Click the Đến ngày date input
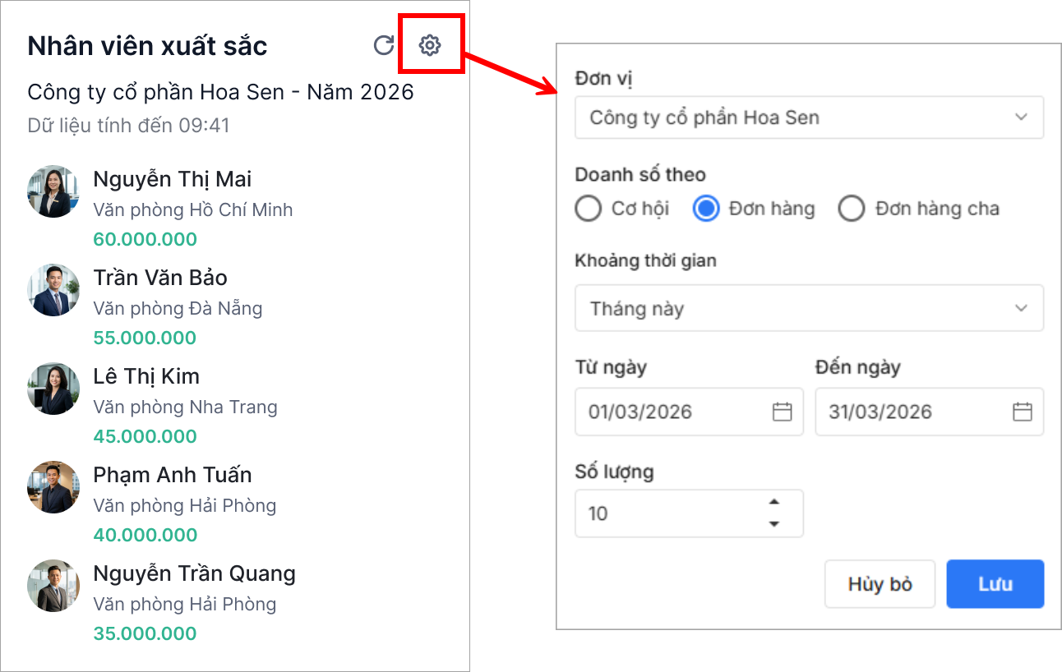The image size is (1062, 672). coord(914,412)
